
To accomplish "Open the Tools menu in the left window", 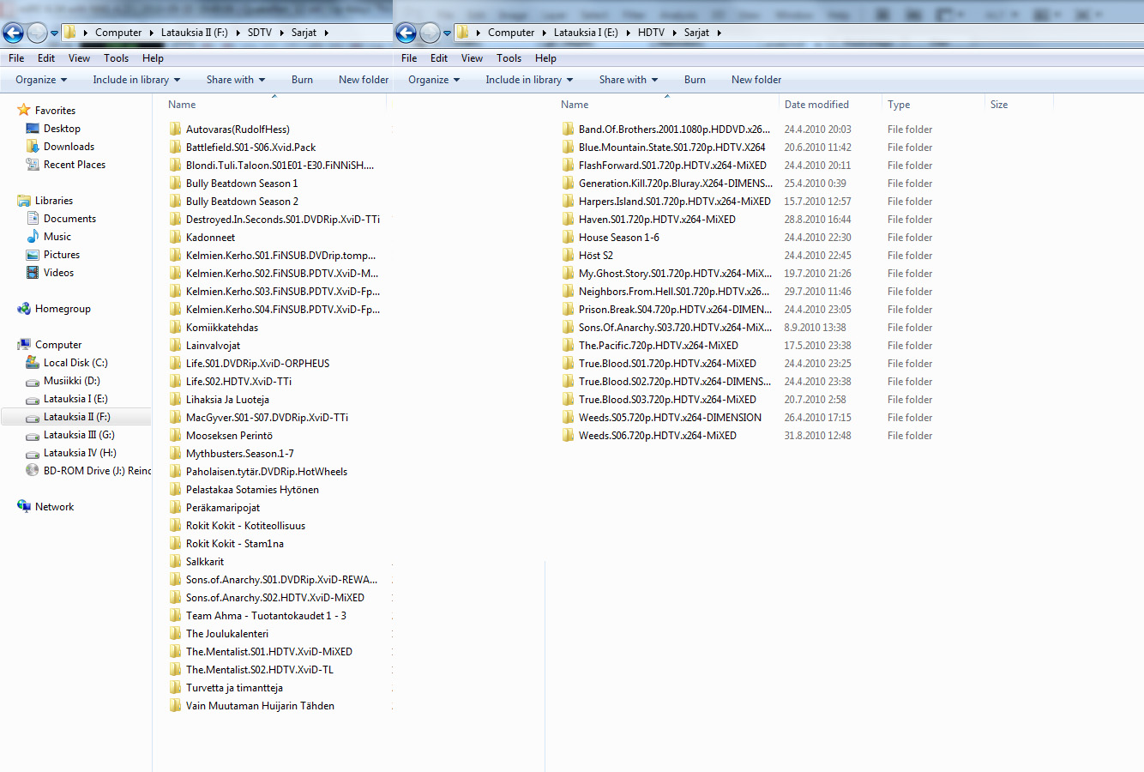I will click(x=117, y=58).
